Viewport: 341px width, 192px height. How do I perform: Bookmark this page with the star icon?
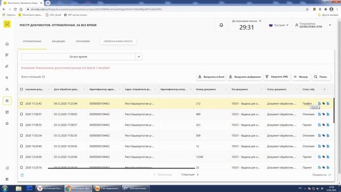pyautogui.click(x=307, y=10)
